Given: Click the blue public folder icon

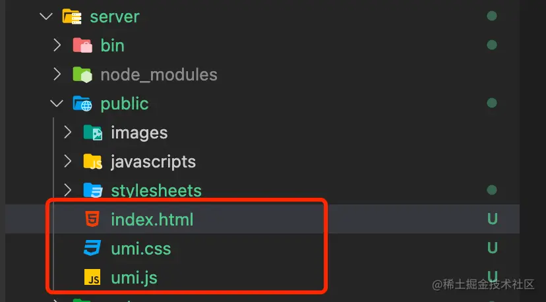Looking at the screenshot, I should click(82, 104).
